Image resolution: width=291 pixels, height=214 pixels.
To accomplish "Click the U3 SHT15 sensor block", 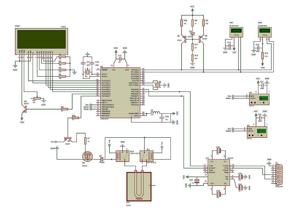I will [x=257, y=132].
